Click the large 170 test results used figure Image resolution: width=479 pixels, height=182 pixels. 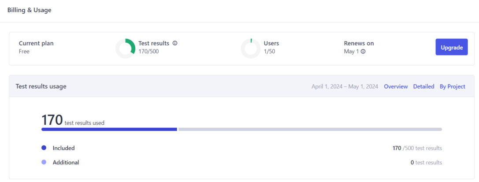pos(52,120)
